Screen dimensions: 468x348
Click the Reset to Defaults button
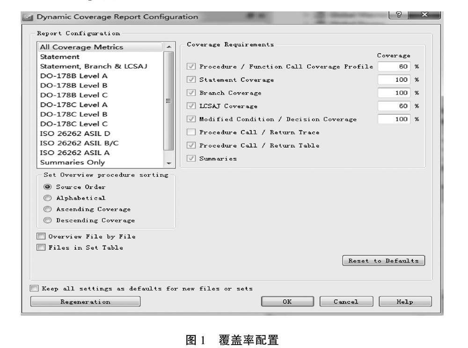click(x=383, y=261)
